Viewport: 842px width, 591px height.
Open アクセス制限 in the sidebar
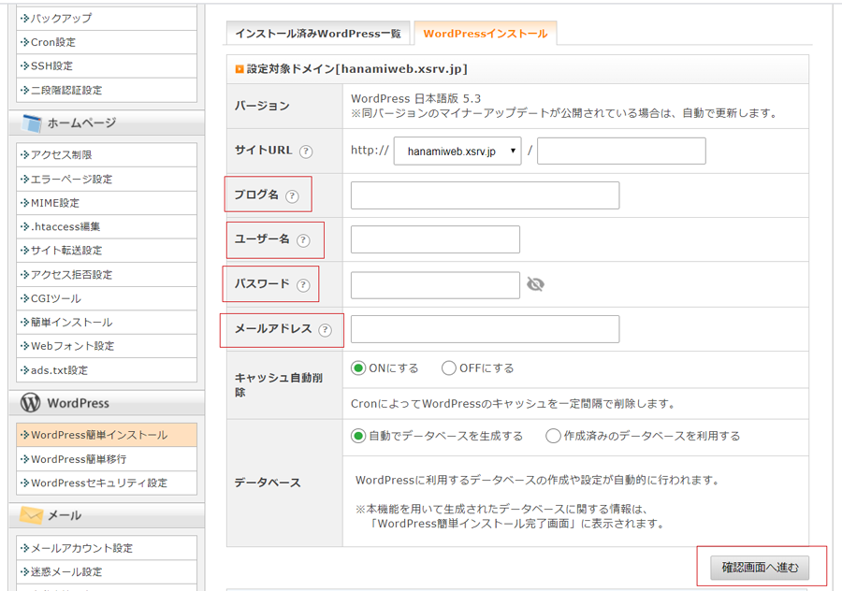pyautogui.click(x=107, y=154)
